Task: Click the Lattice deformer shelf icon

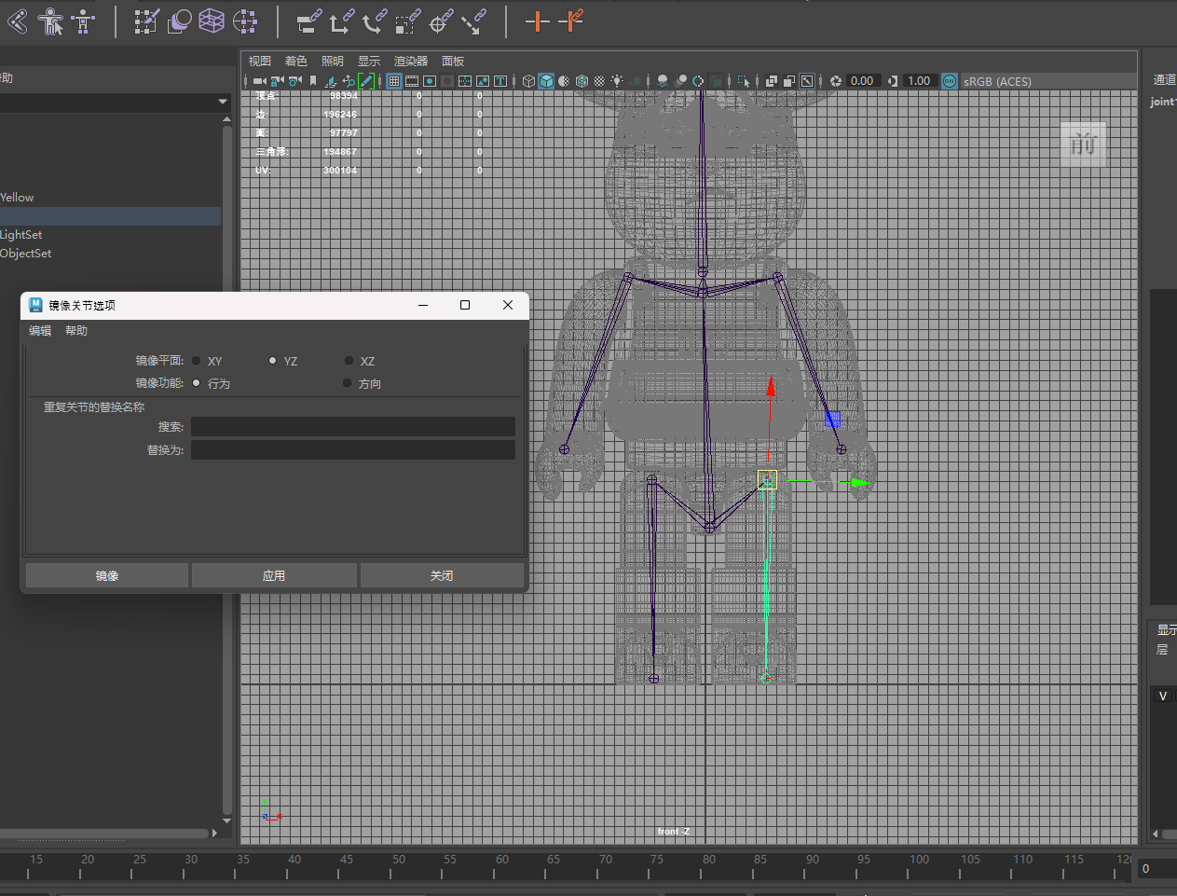Action: pyautogui.click(x=212, y=21)
